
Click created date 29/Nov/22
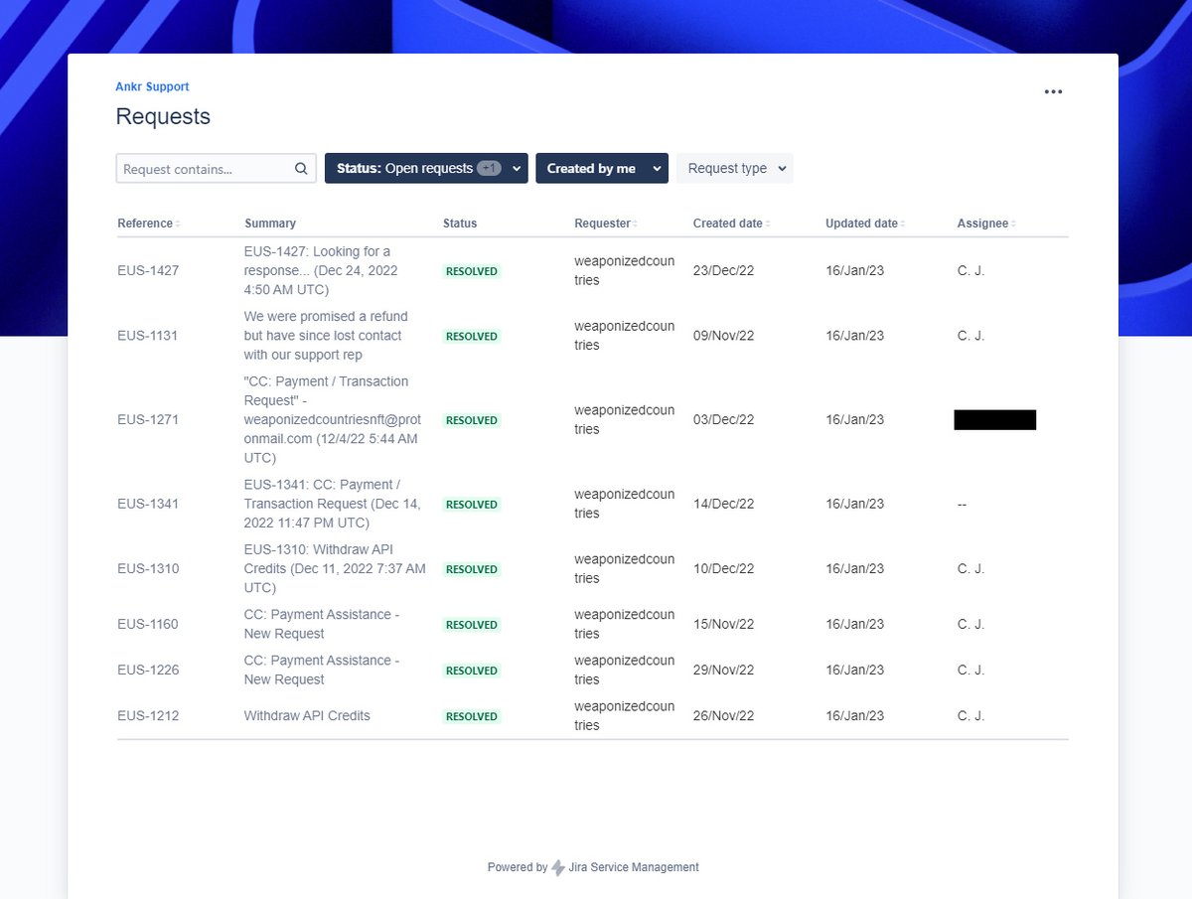tap(723, 670)
